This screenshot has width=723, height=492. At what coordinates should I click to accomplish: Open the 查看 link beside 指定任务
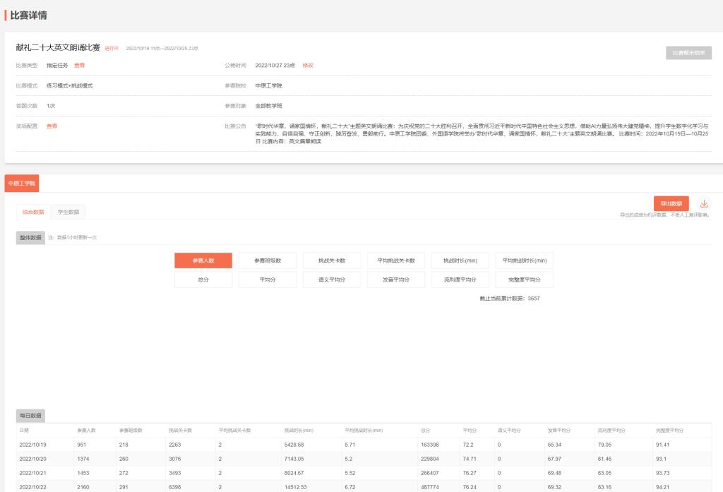click(x=79, y=65)
